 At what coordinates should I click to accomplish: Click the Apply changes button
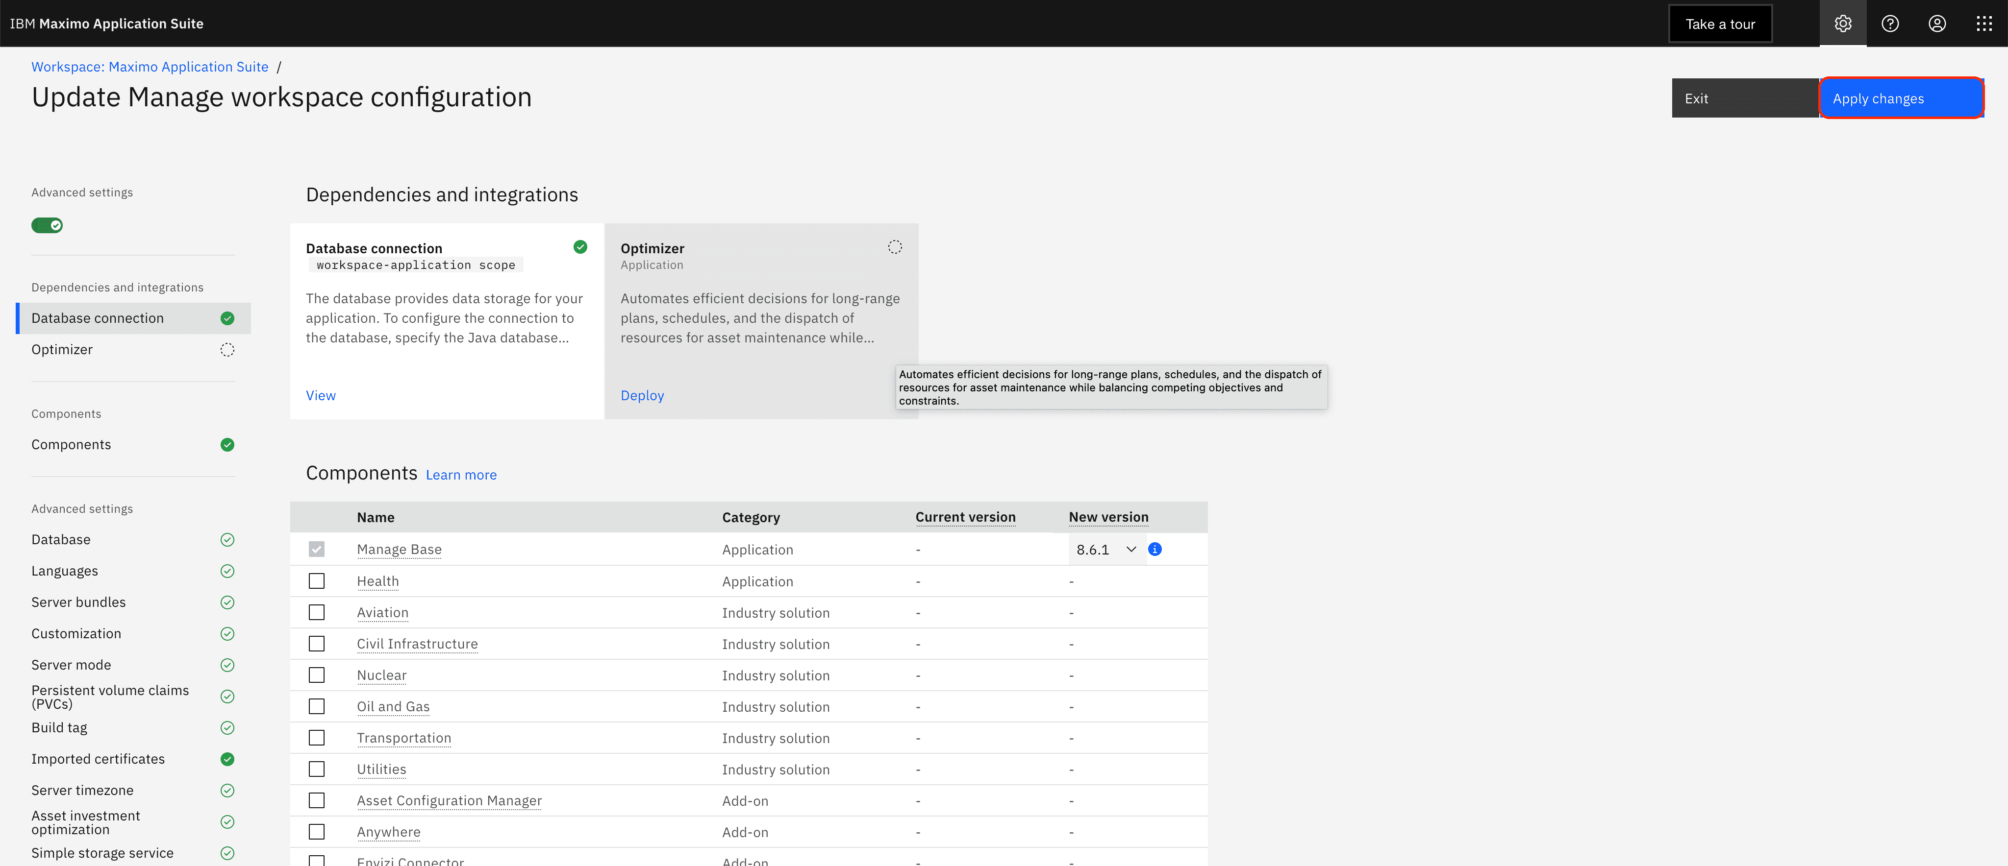click(x=1902, y=98)
